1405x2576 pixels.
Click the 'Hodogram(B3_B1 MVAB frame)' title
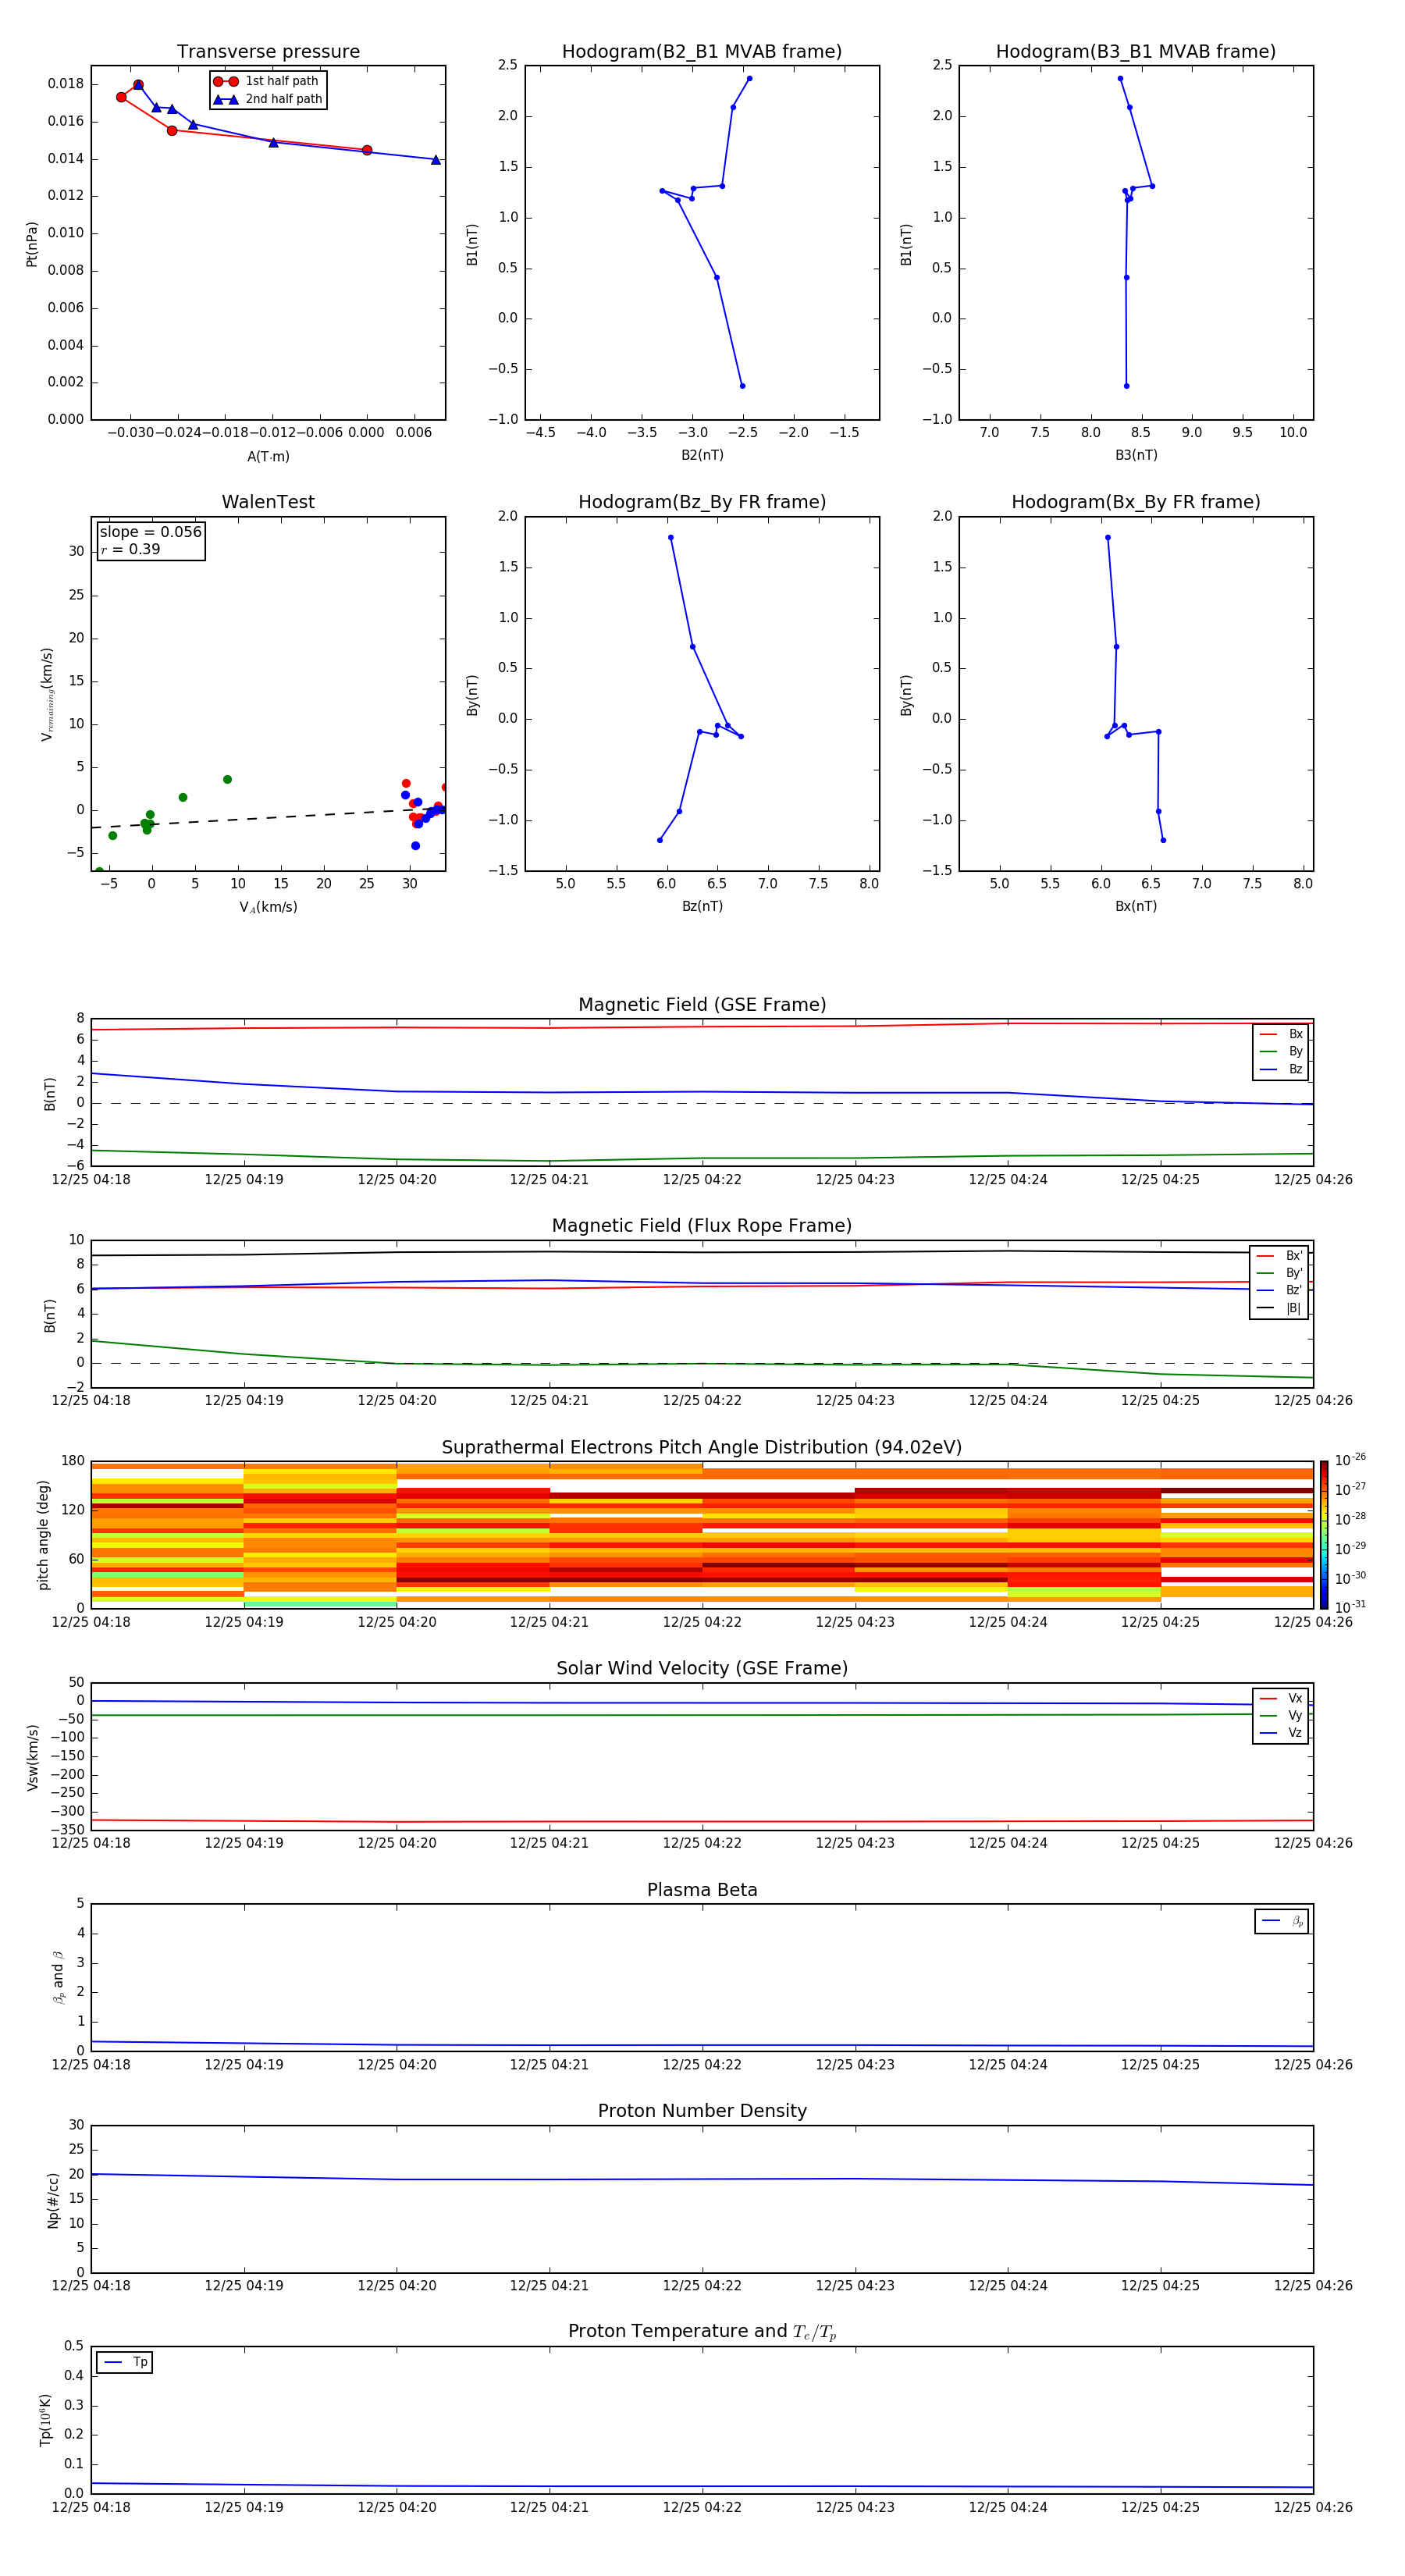pos(1136,52)
